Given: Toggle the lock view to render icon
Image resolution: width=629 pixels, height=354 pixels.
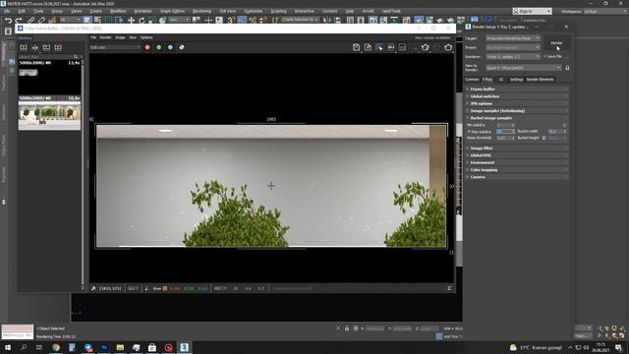Looking at the screenshot, I should 567,68.
